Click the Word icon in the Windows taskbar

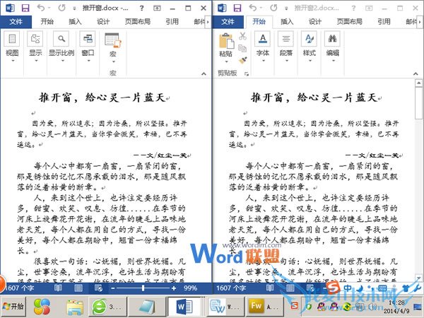click(184, 307)
